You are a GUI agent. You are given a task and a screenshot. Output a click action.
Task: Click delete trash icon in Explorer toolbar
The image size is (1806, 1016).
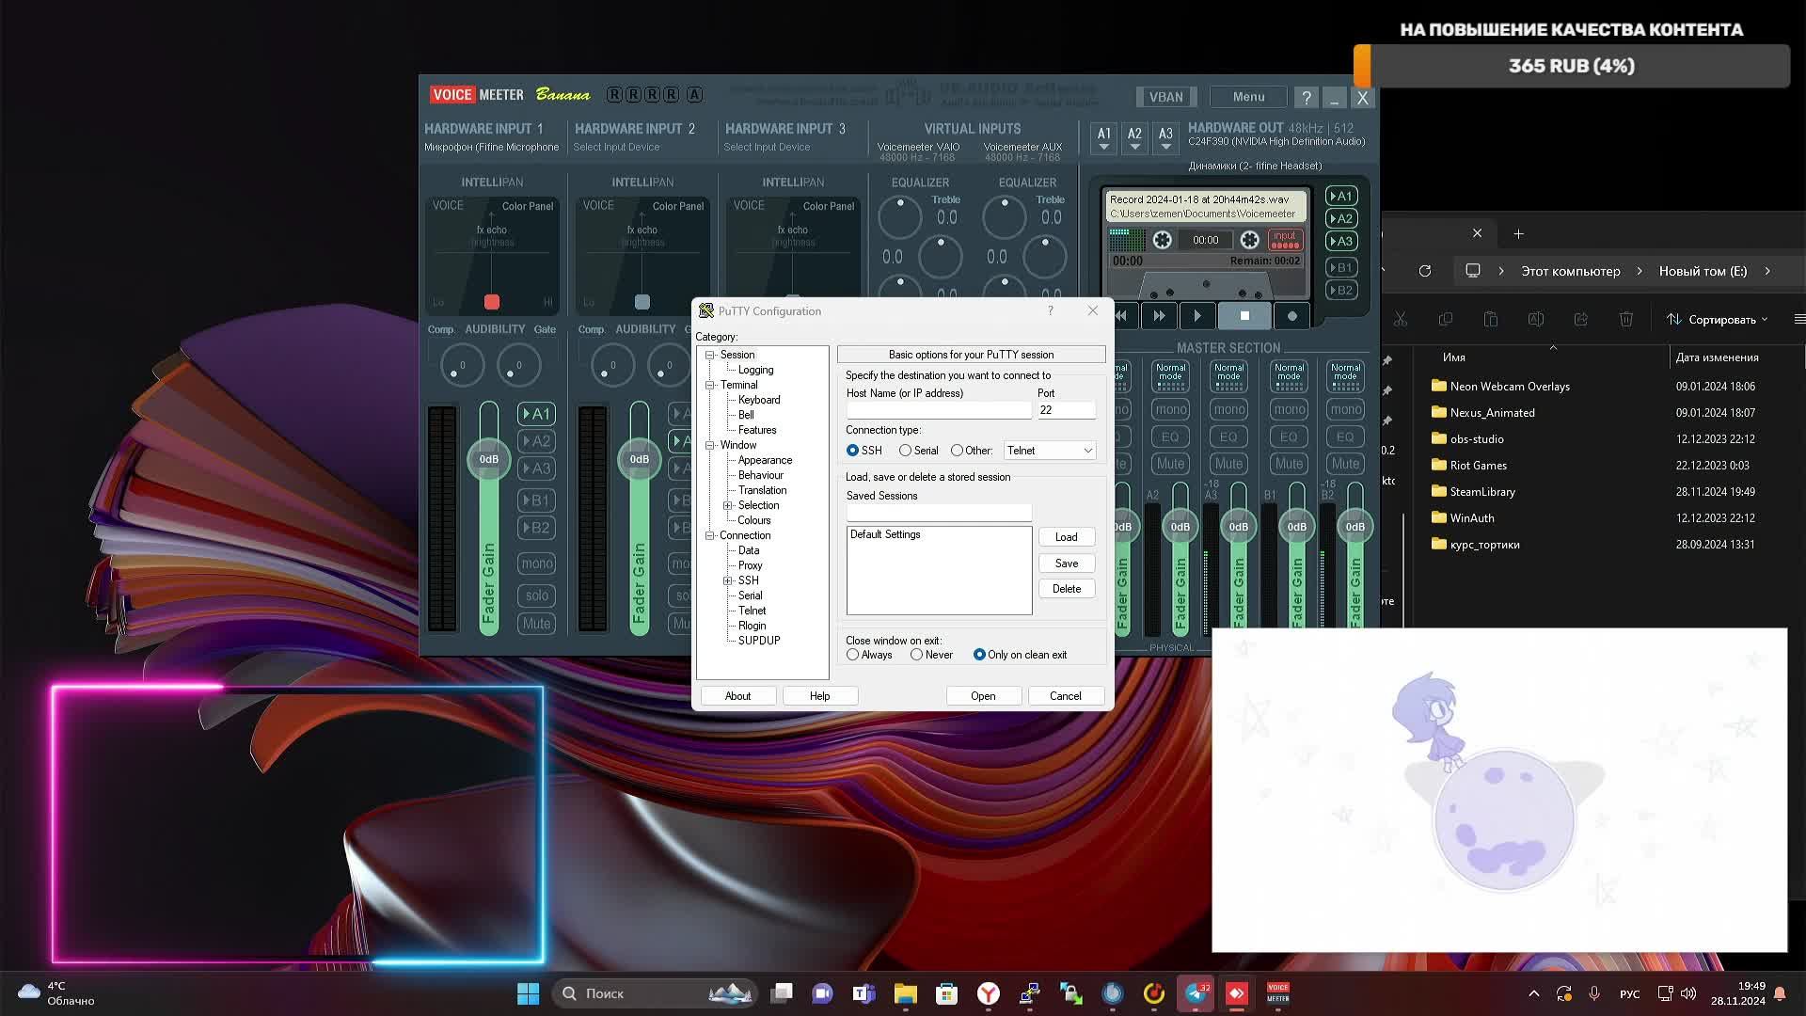[1625, 320]
